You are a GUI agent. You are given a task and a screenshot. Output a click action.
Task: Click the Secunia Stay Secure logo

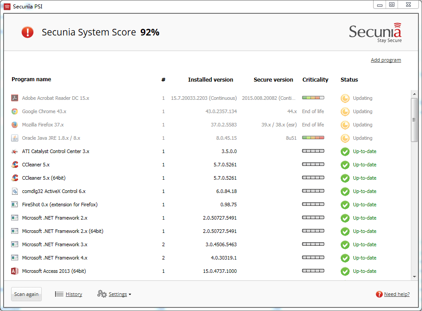tap(375, 32)
